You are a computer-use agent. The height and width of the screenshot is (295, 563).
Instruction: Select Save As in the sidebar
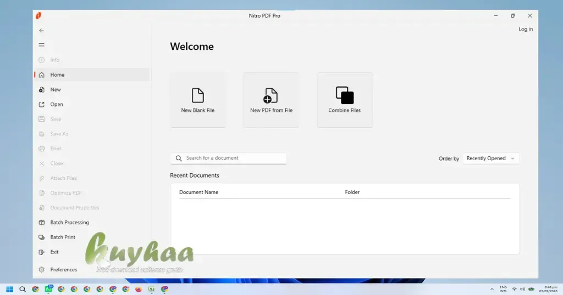(x=92, y=134)
